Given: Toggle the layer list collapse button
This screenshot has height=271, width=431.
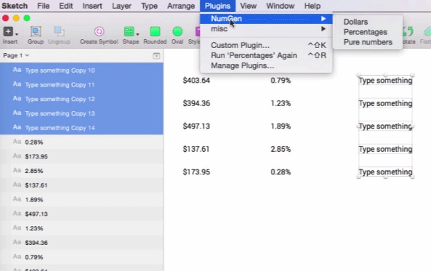Looking at the screenshot, I should 156,56.
